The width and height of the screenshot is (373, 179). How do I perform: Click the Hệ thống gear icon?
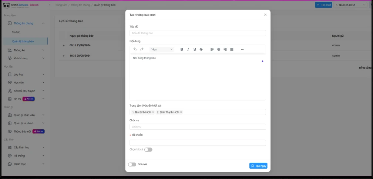(x=10, y=156)
